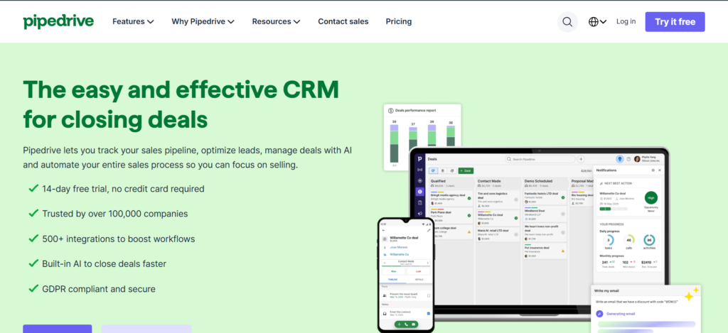Tap the Won button on phone mockup
728x333 pixels.
(x=393, y=271)
